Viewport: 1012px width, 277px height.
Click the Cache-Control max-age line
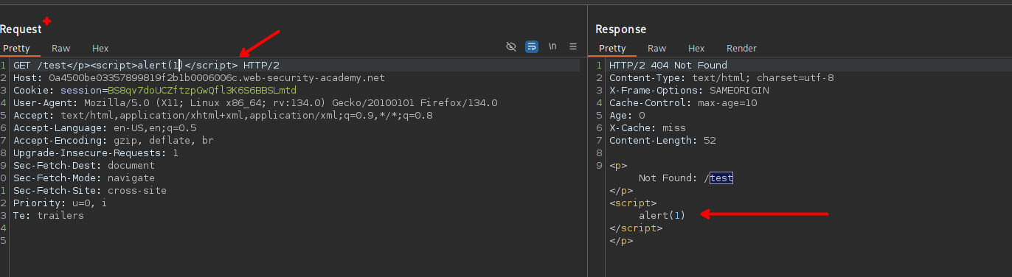point(683,103)
